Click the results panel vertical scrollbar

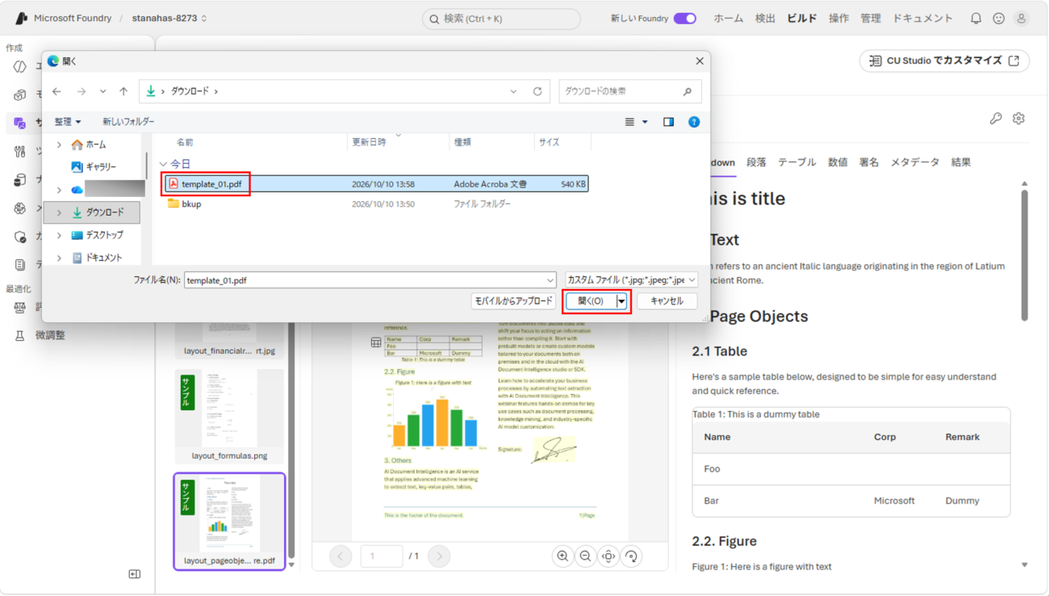tap(1025, 256)
